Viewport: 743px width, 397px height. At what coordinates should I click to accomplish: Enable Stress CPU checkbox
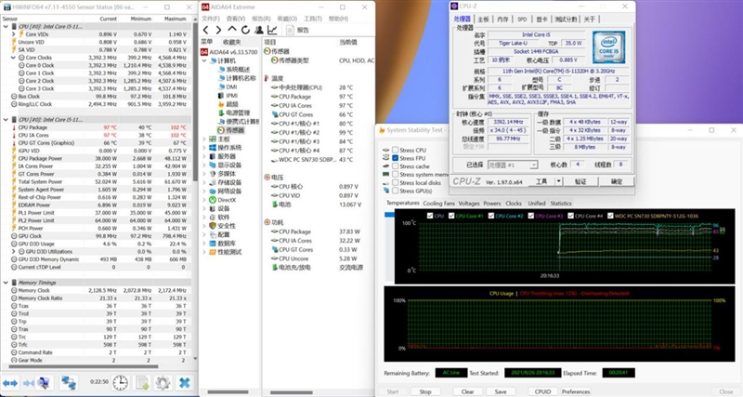tap(395, 150)
